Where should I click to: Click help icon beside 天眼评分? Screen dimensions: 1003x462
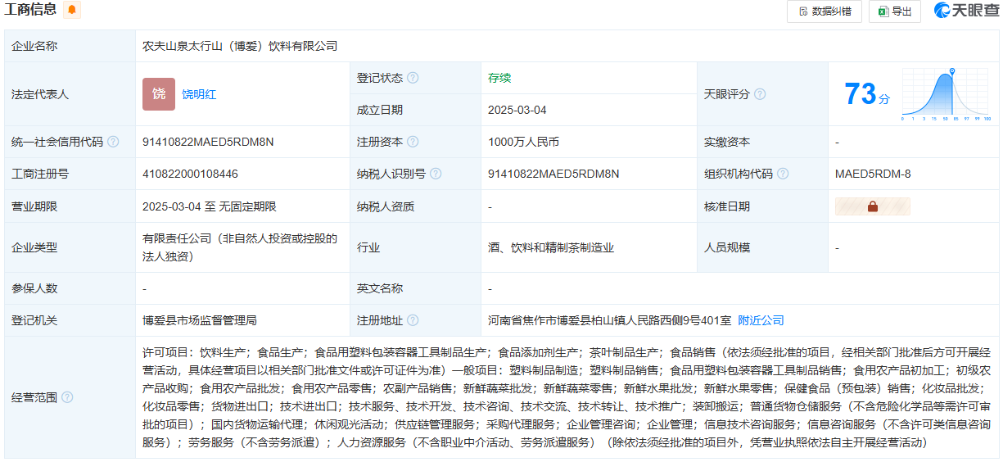pos(760,94)
